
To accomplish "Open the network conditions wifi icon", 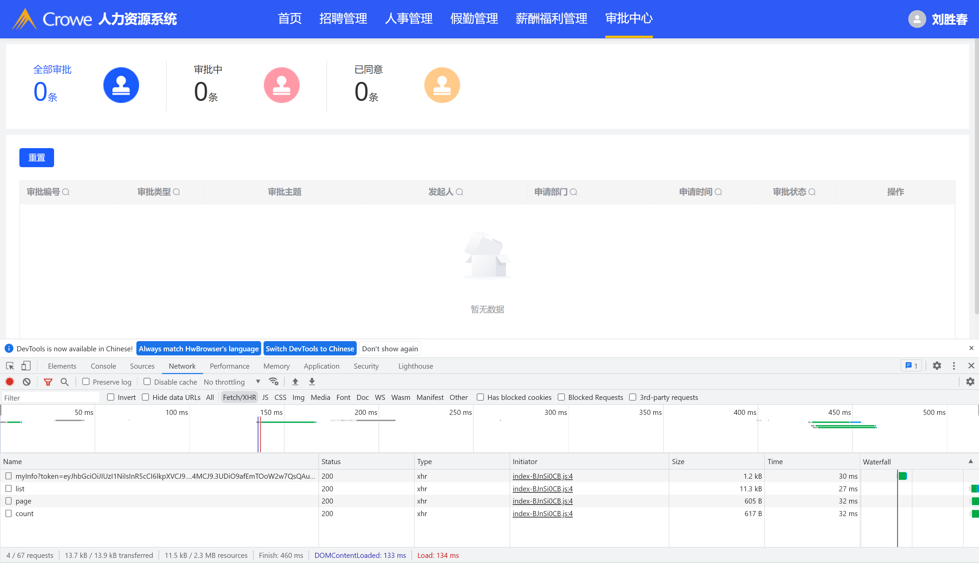I will click(274, 382).
